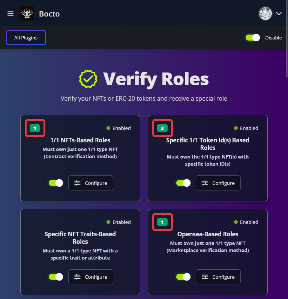Click the count badge on Opensea-Based Roles
The image size is (288, 299).
point(162,222)
